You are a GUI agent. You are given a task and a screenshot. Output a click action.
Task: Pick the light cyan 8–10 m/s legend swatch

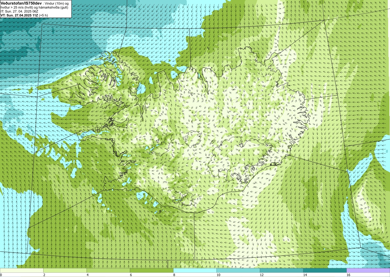tap(195, 270)
